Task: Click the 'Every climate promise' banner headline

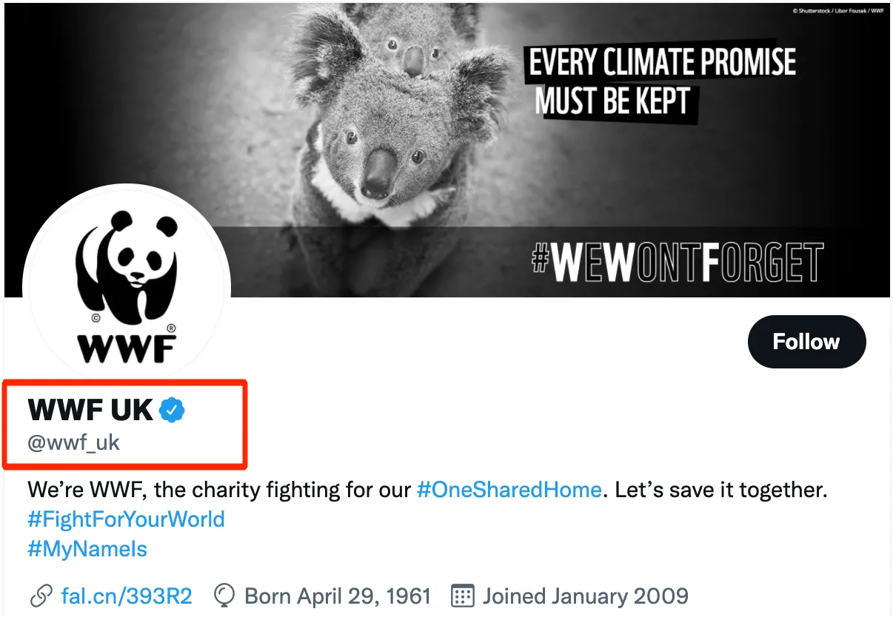Action: point(661,63)
